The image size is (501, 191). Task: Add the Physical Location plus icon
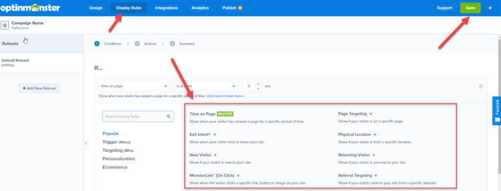tap(375, 134)
